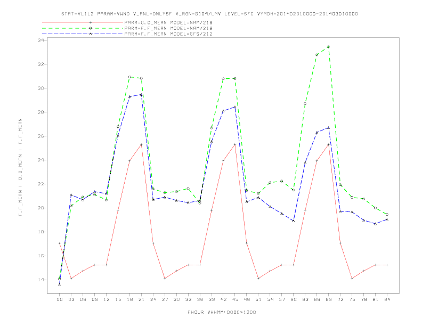Click y-axis tick label 22
The width and height of the screenshot is (422, 326).
pyautogui.click(x=41, y=184)
